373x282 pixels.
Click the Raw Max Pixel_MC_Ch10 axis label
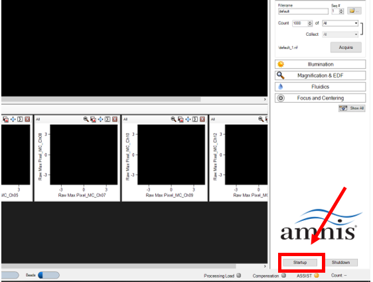point(127,157)
